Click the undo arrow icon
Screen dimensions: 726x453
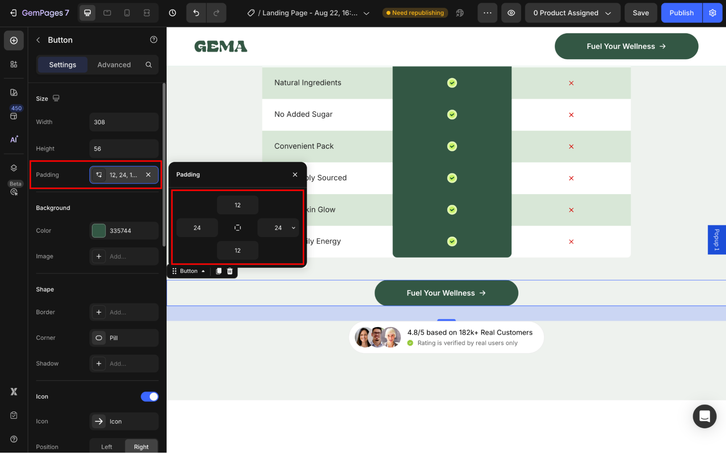196,13
